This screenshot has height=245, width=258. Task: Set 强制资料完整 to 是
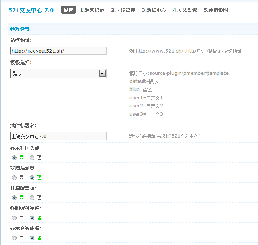(14, 218)
